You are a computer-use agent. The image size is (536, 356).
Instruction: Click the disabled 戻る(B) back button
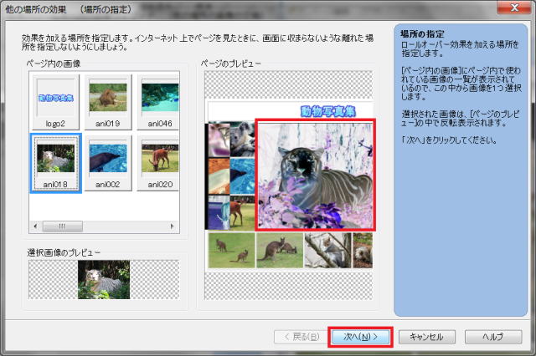click(x=301, y=337)
